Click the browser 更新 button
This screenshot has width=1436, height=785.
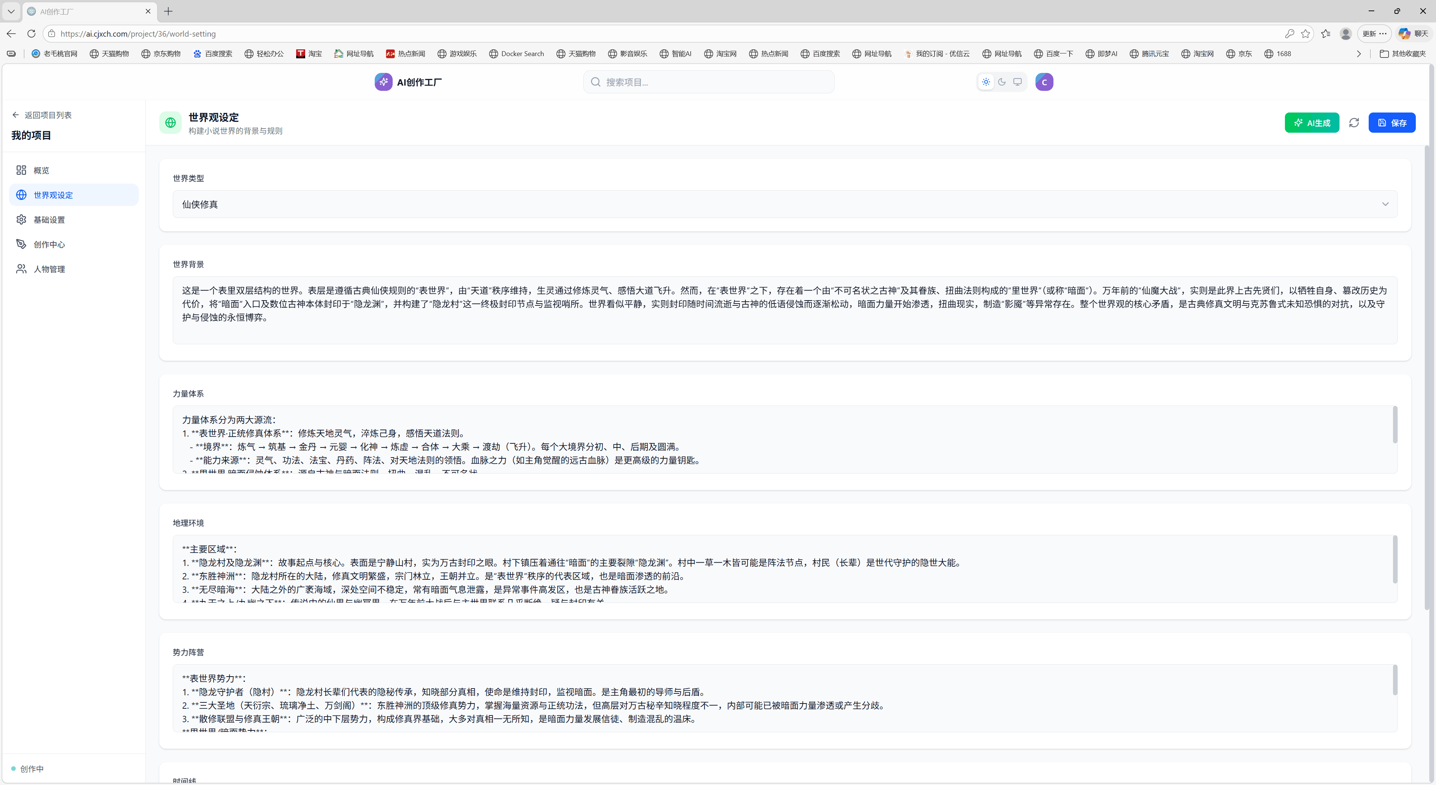click(x=1374, y=33)
